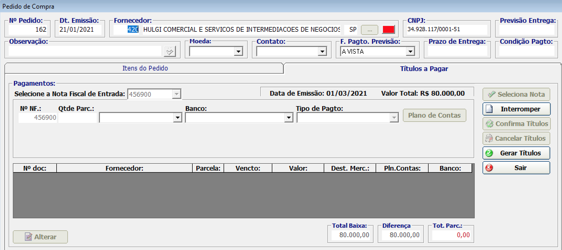Click the Nº NF field 456900

(37, 118)
